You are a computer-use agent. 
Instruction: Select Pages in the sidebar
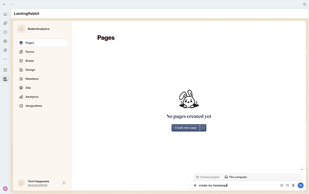click(x=42, y=43)
